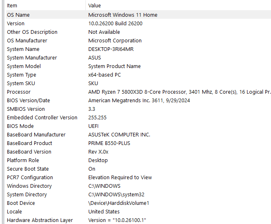The width and height of the screenshot is (271, 224).
Task: Select BaseBoard Manufacturer row label
Action: (36, 135)
